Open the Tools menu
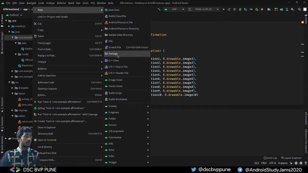Image resolution: width=308 pixels, height=173 pixels. point(85,3)
